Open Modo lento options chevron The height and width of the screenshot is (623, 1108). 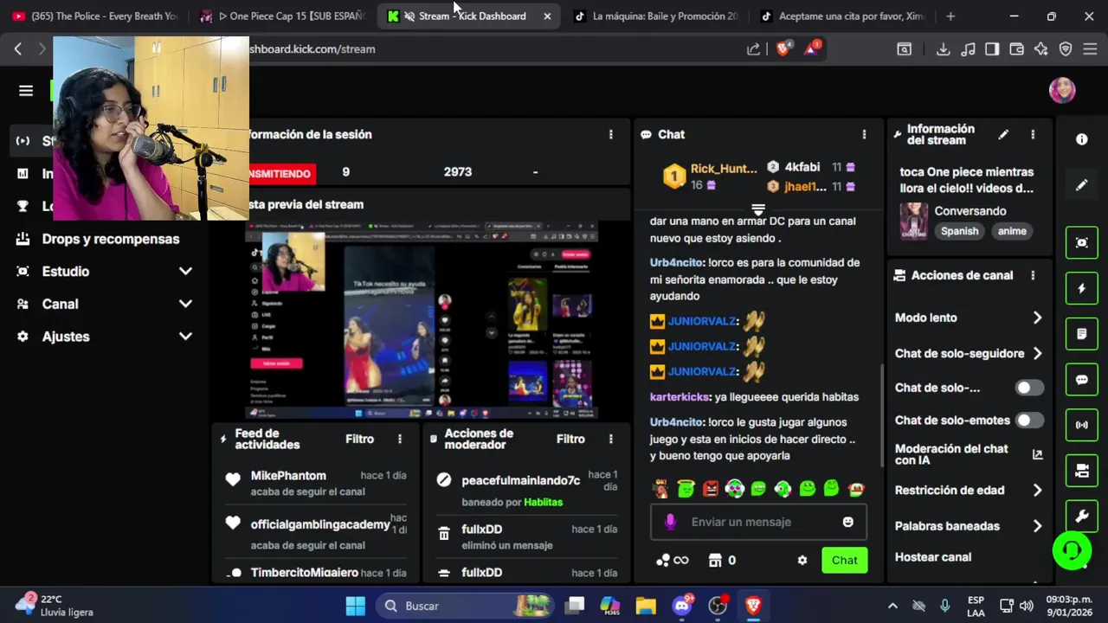point(1037,318)
